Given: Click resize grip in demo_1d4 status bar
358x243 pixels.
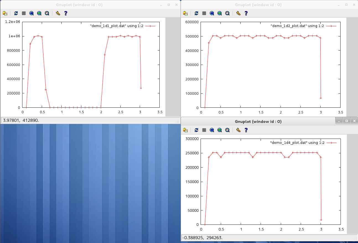Looking at the screenshot, I should coord(356,238).
